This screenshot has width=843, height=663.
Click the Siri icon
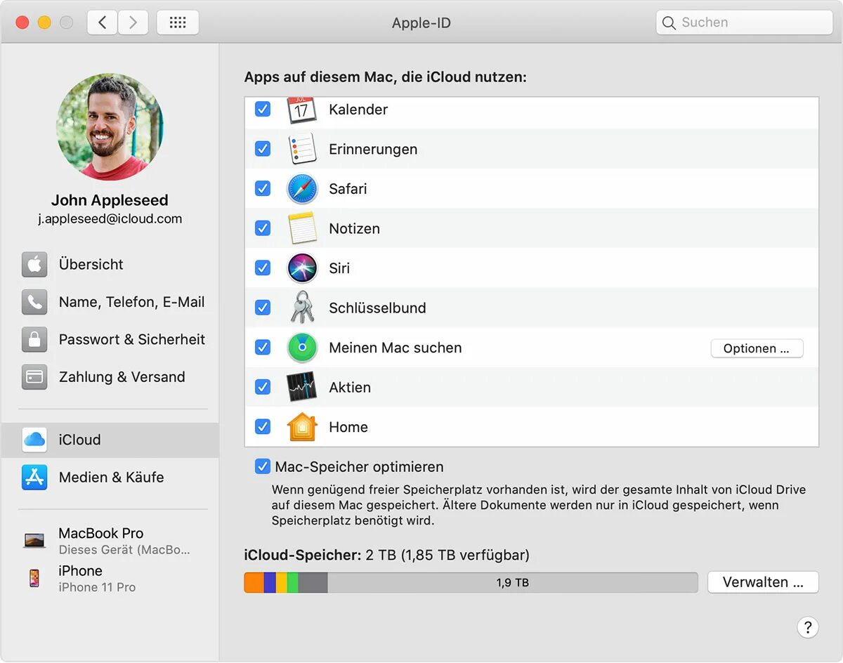click(302, 268)
